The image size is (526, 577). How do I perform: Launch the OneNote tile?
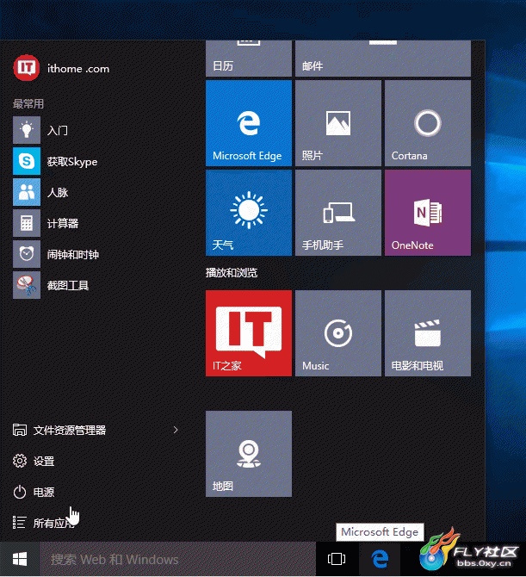[428, 213]
